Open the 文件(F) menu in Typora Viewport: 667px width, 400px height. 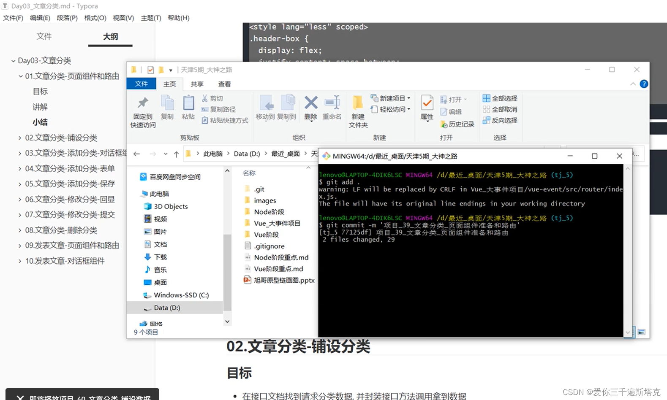[13, 18]
